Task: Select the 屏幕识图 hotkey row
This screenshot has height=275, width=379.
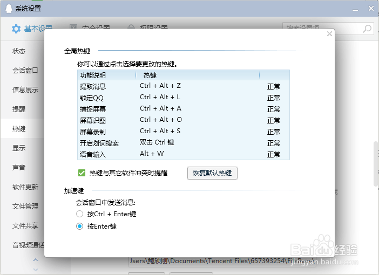Action: (x=184, y=120)
